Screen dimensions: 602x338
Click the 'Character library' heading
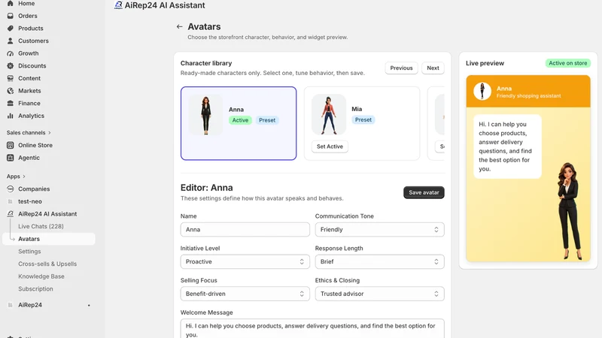(x=206, y=63)
